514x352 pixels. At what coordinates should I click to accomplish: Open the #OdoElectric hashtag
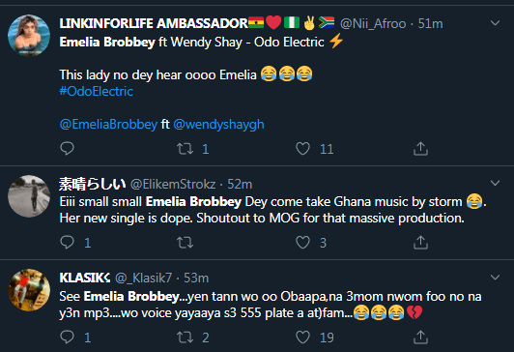pyautogui.click(x=96, y=91)
